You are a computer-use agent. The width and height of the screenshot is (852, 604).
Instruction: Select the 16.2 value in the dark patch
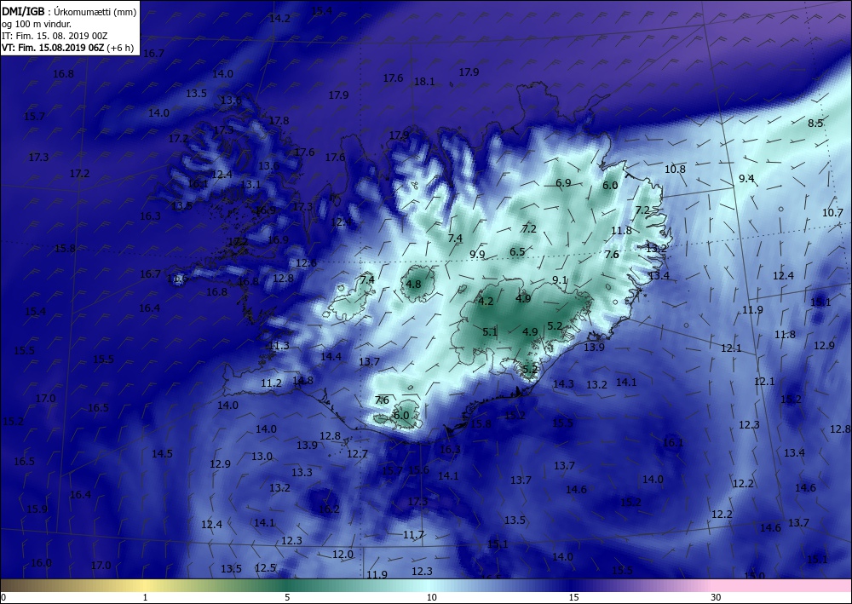pyautogui.click(x=329, y=509)
